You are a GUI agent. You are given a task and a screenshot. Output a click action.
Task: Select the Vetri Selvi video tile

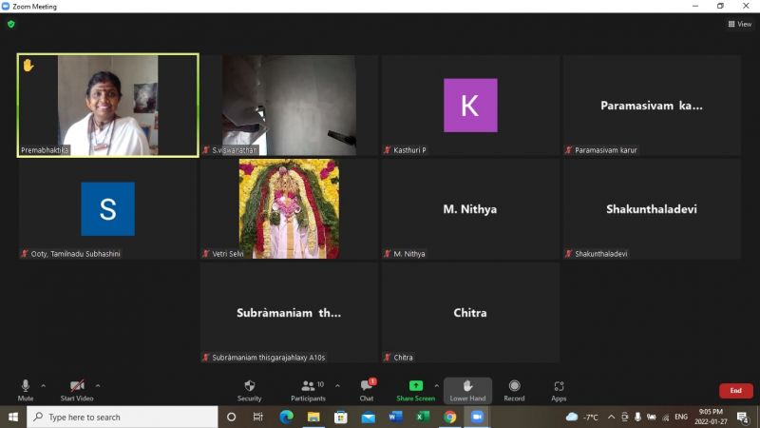pyautogui.click(x=289, y=208)
